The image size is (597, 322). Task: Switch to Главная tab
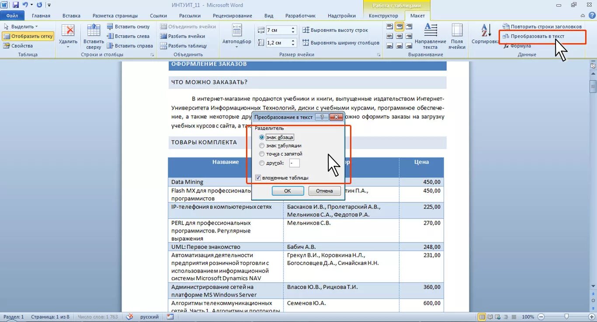point(41,16)
